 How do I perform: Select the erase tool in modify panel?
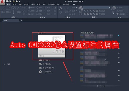click(x=55, y=8)
